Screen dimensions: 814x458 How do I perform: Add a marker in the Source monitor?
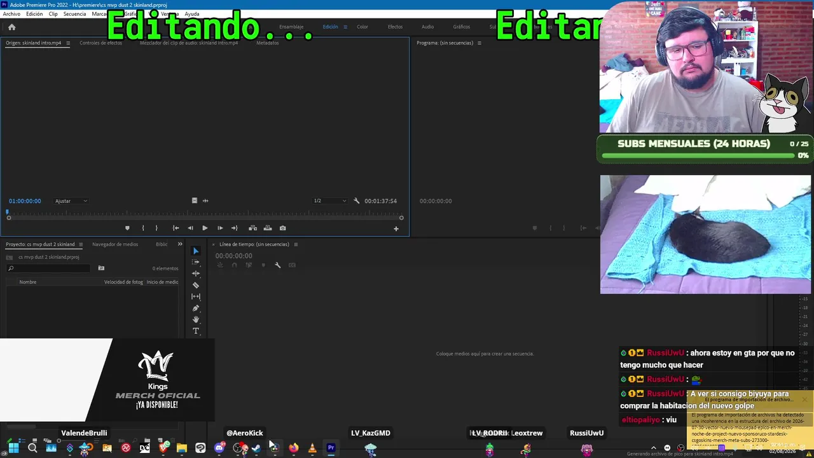pyautogui.click(x=127, y=228)
